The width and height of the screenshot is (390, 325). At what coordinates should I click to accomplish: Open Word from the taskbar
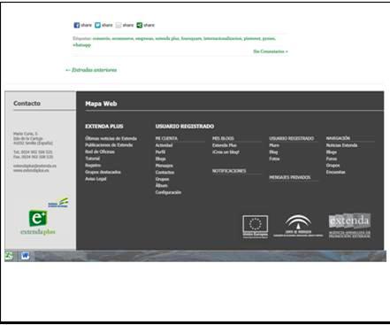(x=26, y=256)
